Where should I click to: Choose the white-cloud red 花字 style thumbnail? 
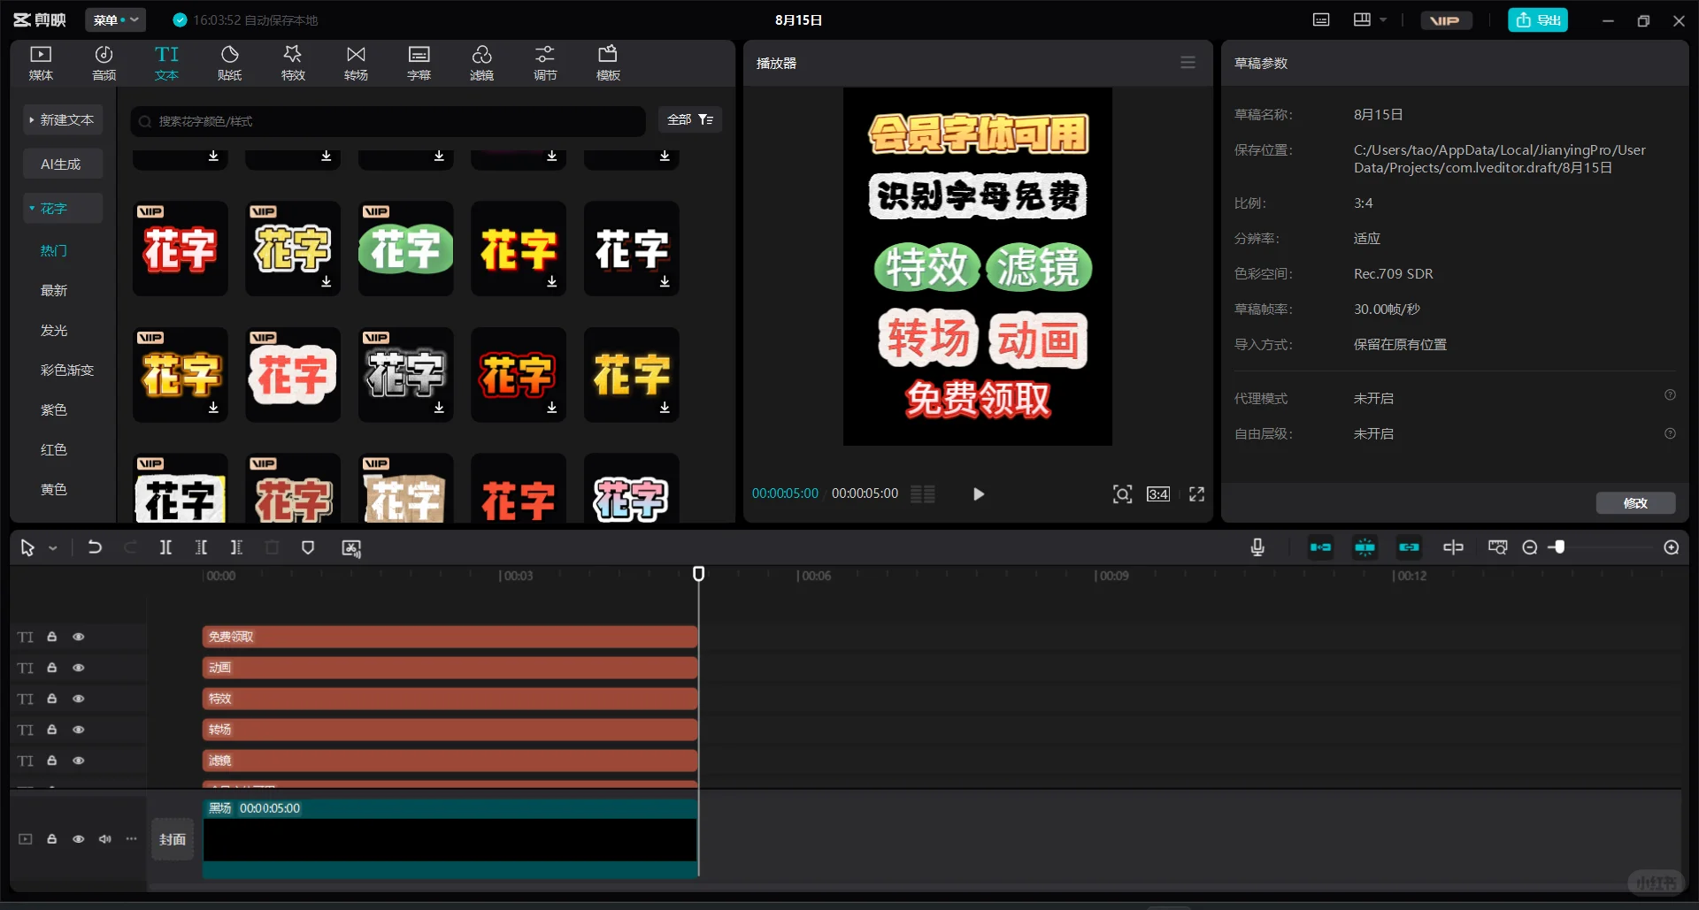pyautogui.click(x=293, y=375)
